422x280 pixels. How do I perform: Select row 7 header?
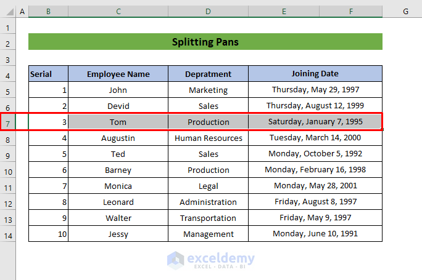(x=7, y=122)
